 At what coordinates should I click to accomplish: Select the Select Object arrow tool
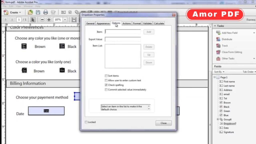coord(33,19)
